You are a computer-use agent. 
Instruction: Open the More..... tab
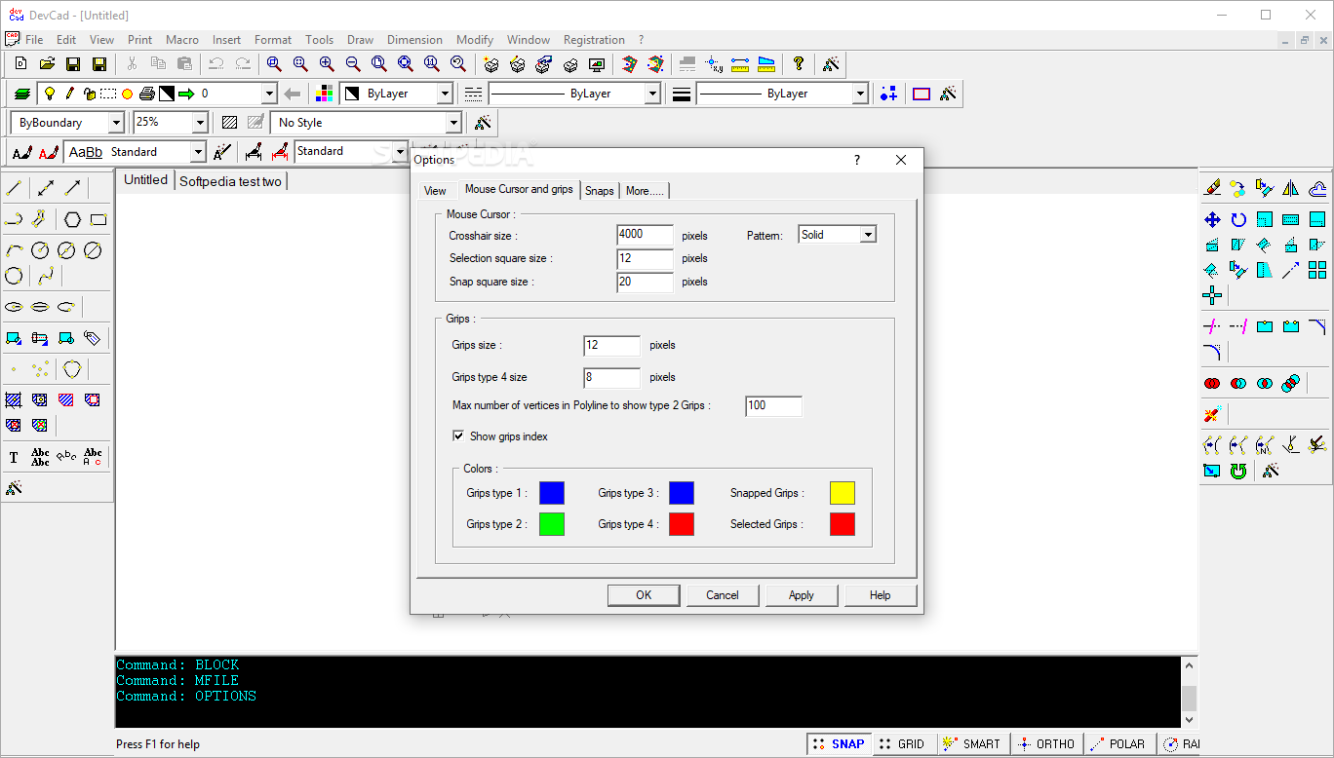[645, 191]
